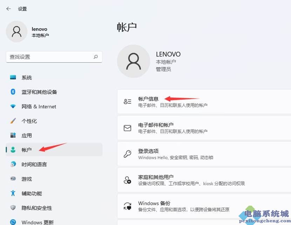Click the search magnifier icon
The height and width of the screenshot is (225, 291).
(96, 57)
